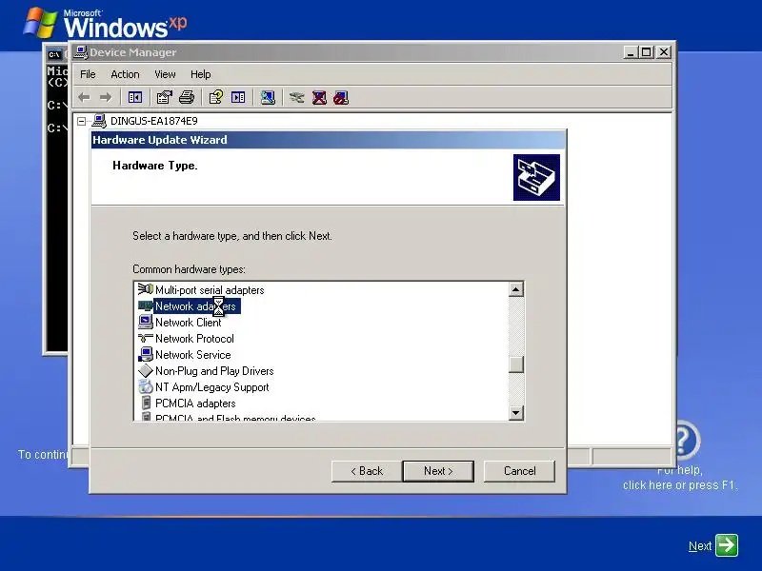Click the green Next arrow icon in setup
This screenshot has height=571, width=762.
[x=727, y=545]
